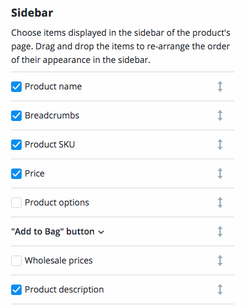This screenshot has width=243, height=308.
Task: Toggle off the Price checkbox
Action: (x=16, y=173)
